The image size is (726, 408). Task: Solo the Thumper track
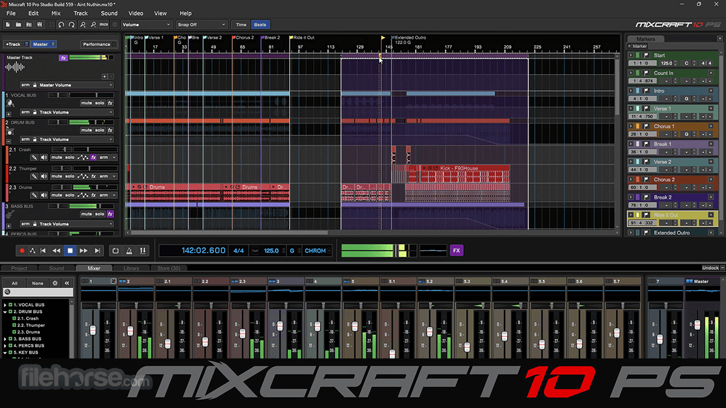[x=70, y=176]
